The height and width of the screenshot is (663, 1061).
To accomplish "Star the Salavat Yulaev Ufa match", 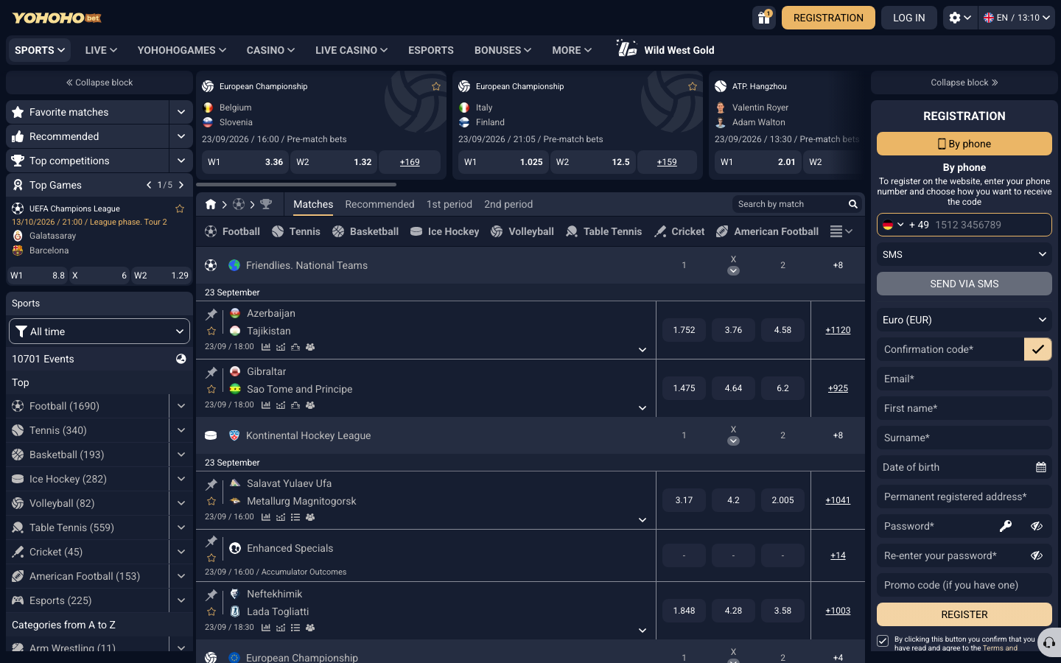I will point(211,501).
